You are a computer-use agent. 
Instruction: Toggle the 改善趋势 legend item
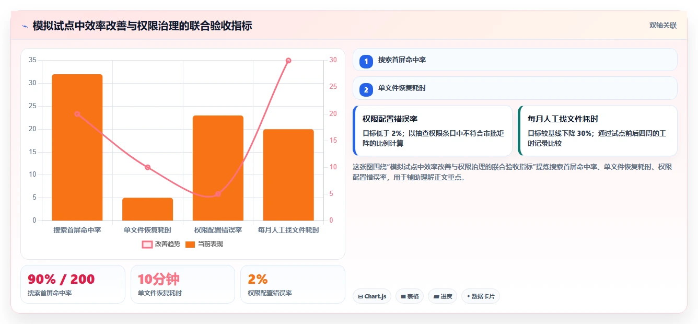[x=161, y=244]
